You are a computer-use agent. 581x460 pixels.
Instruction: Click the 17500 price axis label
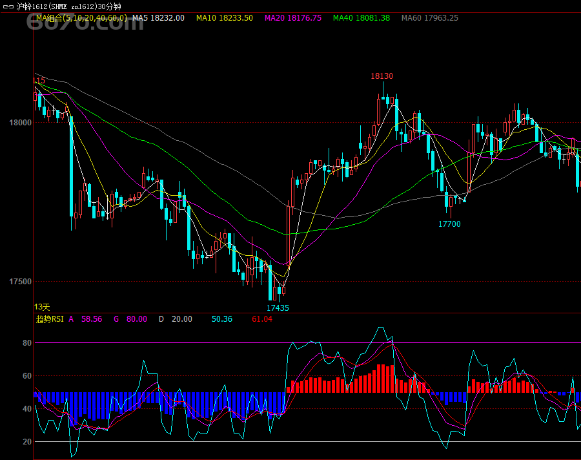click(19, 282)
